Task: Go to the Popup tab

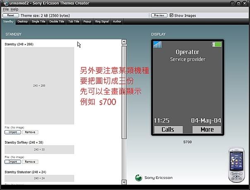Action: click(x=87, y=22)
